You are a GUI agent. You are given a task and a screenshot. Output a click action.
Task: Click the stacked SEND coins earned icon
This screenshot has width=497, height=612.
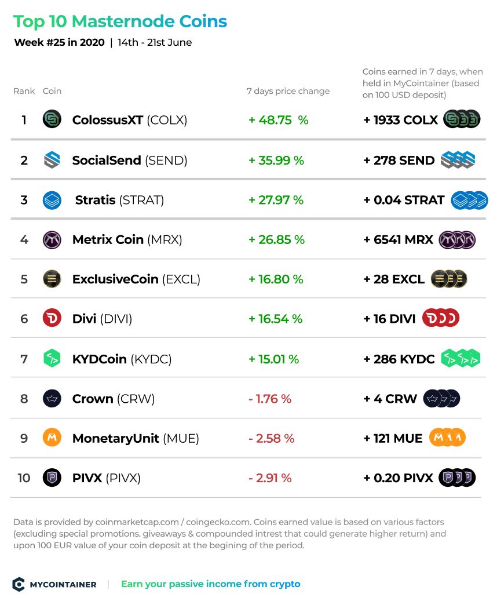458,159
